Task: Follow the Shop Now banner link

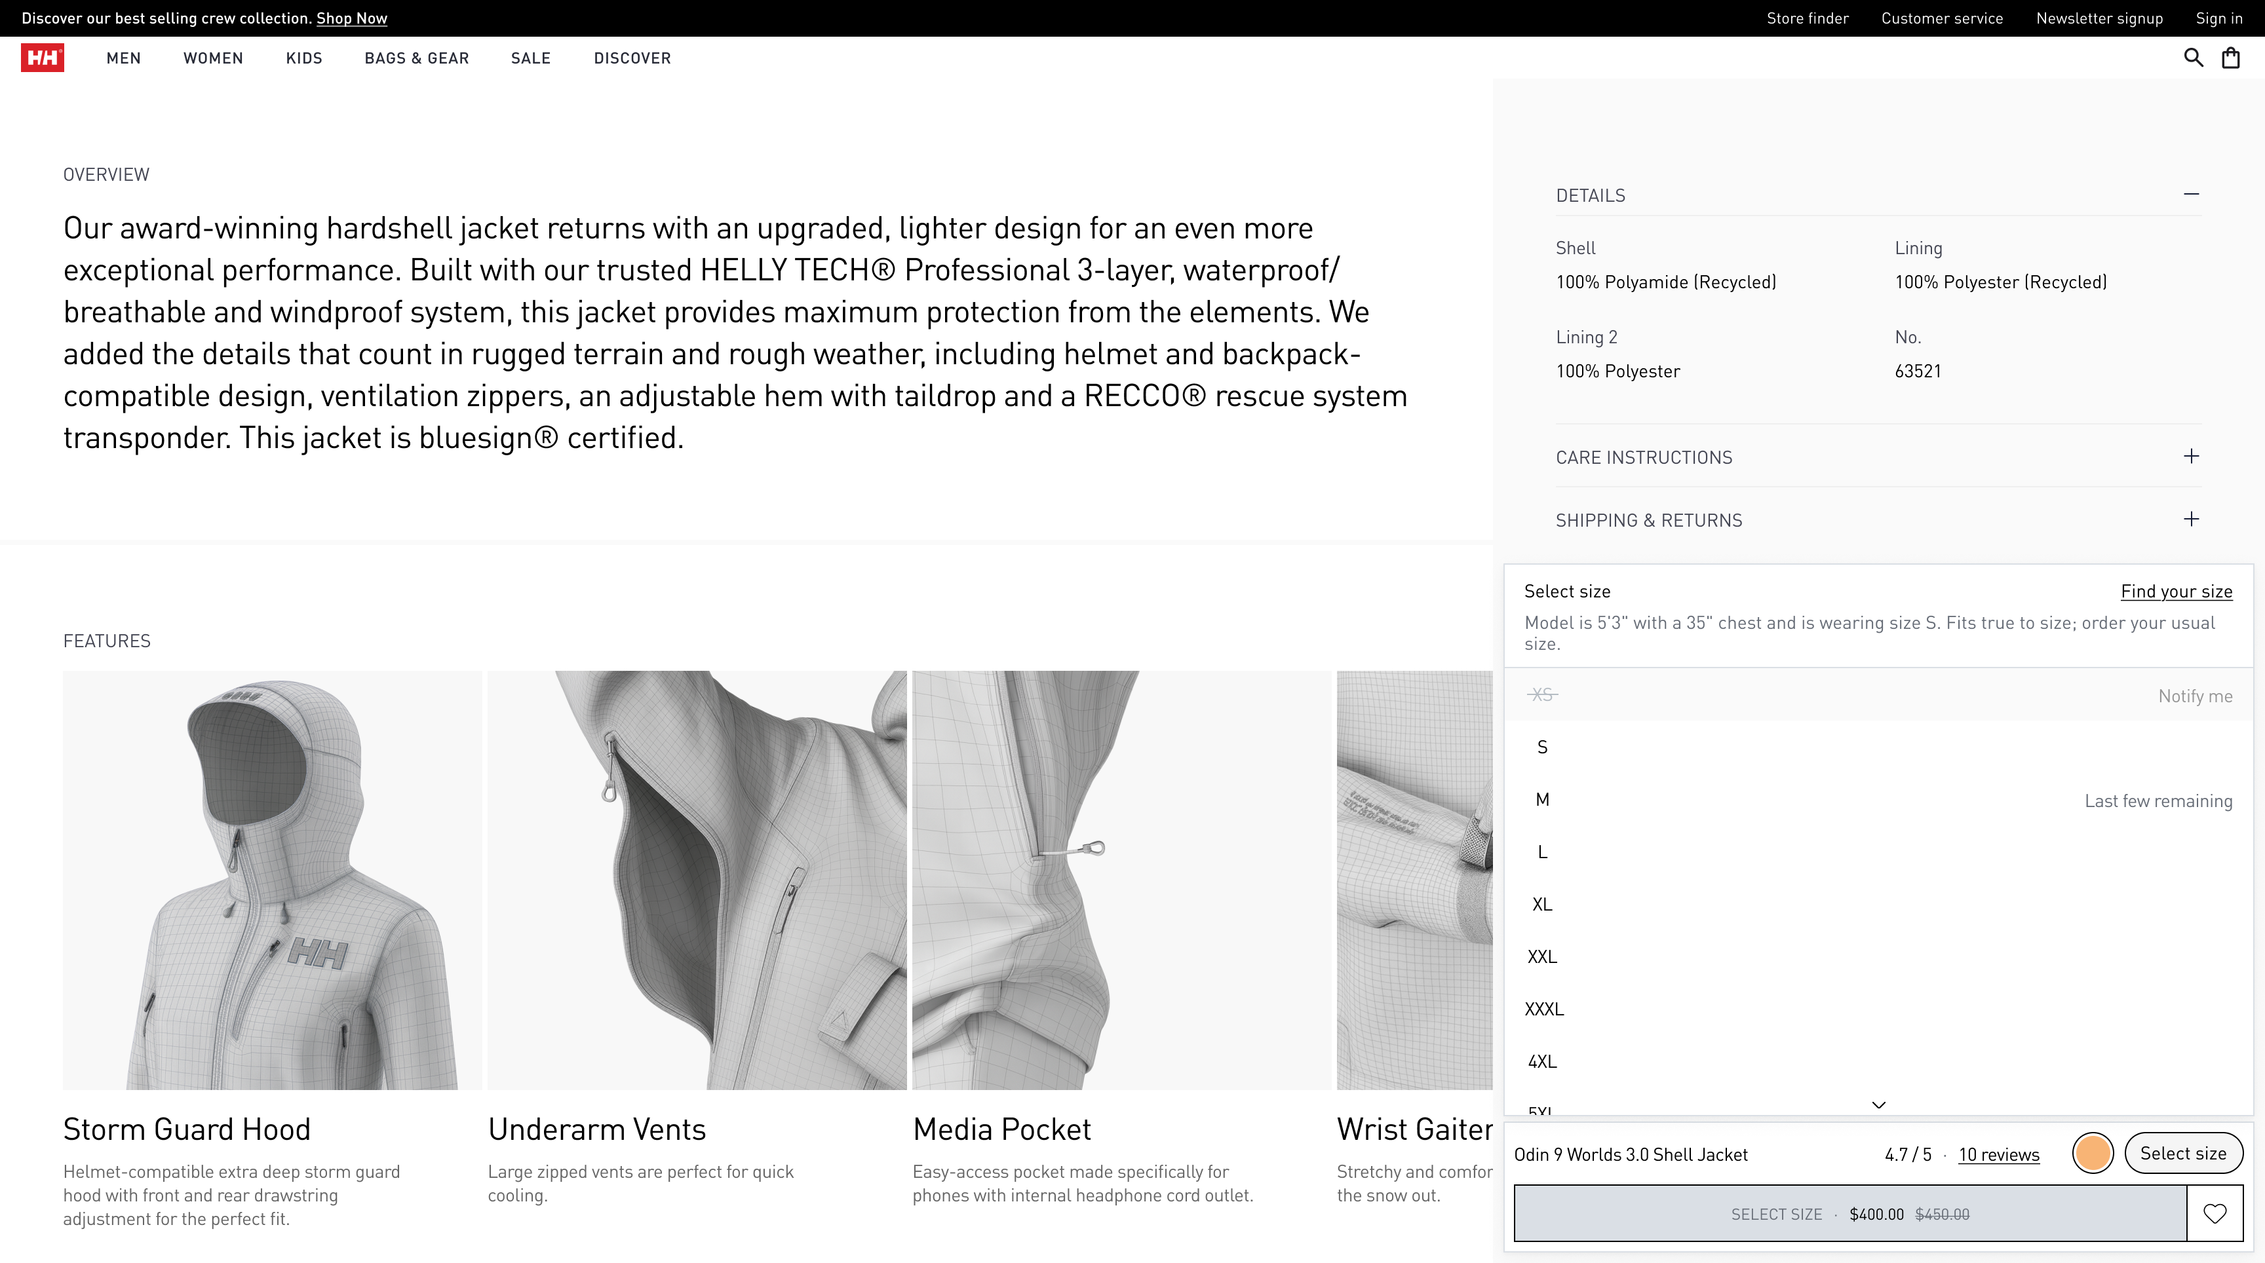Action: 352,18
